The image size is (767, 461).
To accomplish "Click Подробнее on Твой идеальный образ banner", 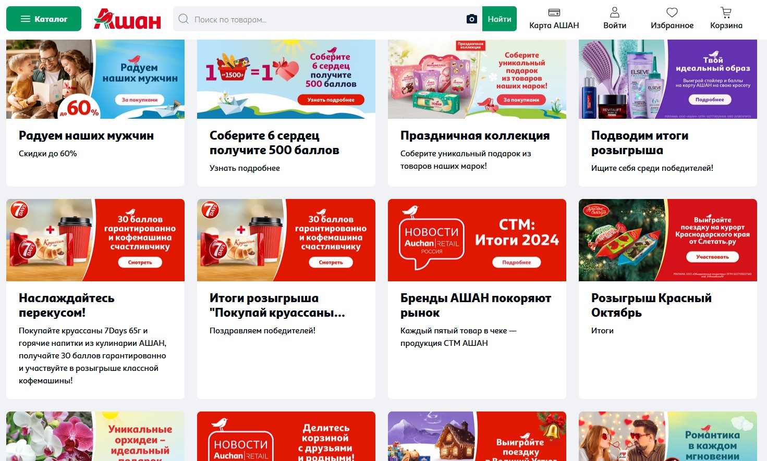I will (x=710, y=99).
